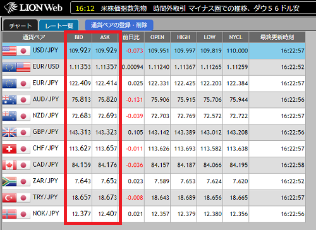Click the Swiss flag in CHF/JPY row
Image resolution: width=316 pixels, height=230 pixels.
coord(9,148)
